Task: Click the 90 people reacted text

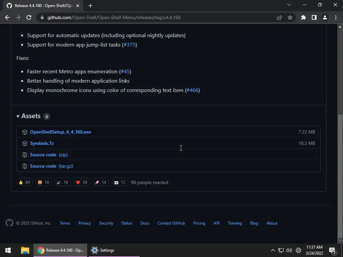Action: coord(149,182)
